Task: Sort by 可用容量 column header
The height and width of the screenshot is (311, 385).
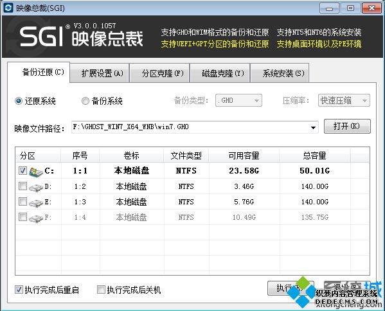Action: click(x=244, y=155)
